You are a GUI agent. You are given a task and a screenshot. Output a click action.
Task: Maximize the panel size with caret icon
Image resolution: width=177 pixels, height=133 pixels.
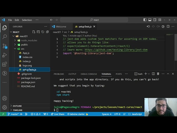pyautogui.click(x=168, y=74)
